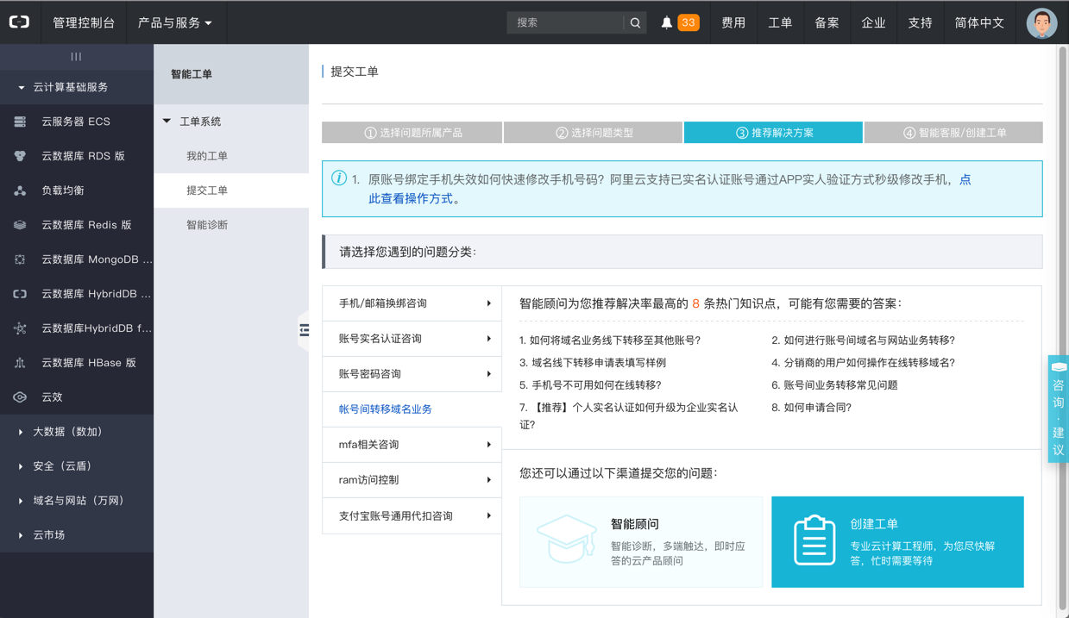The height and width of the screenshot is (618, 1069).
Task: Open the 企业 top menu
Action: click(873, 23)
